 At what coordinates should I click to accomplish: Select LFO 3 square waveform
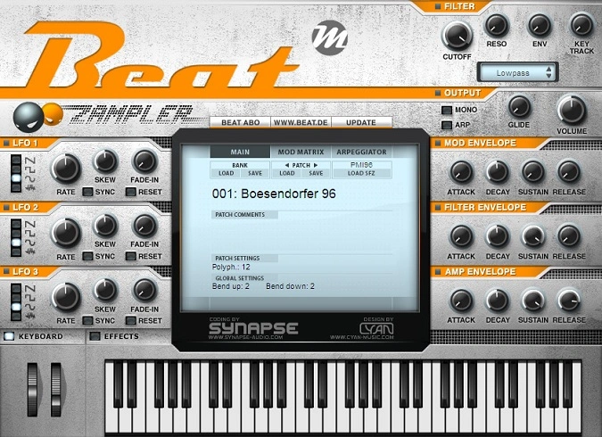point(16,298)
